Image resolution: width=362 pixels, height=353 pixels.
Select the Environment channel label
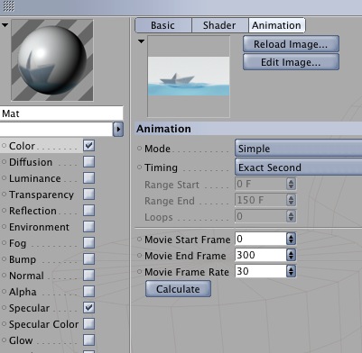coord(39,227)
